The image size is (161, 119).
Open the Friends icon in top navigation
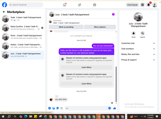80,5
